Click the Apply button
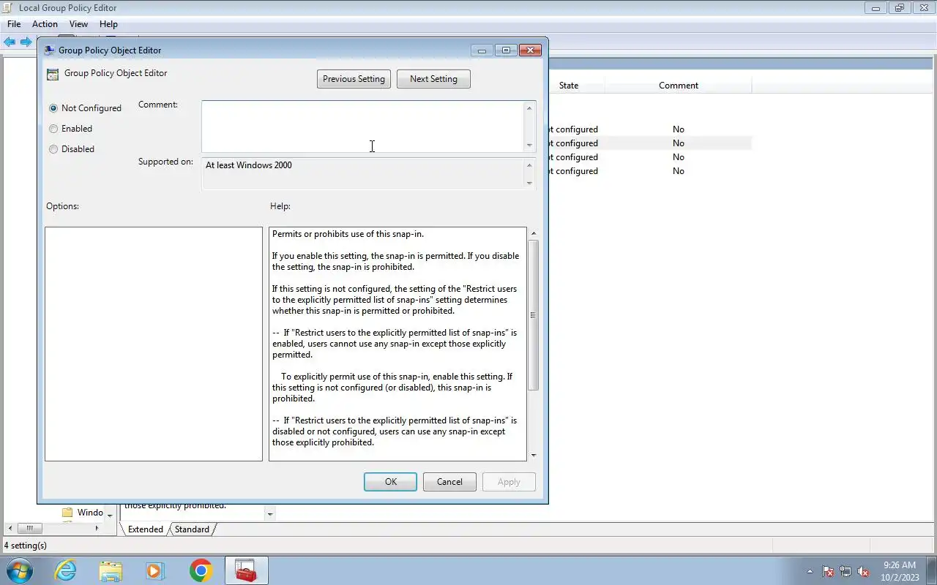This screenshot has width=937, height=585. coord(509,482)
